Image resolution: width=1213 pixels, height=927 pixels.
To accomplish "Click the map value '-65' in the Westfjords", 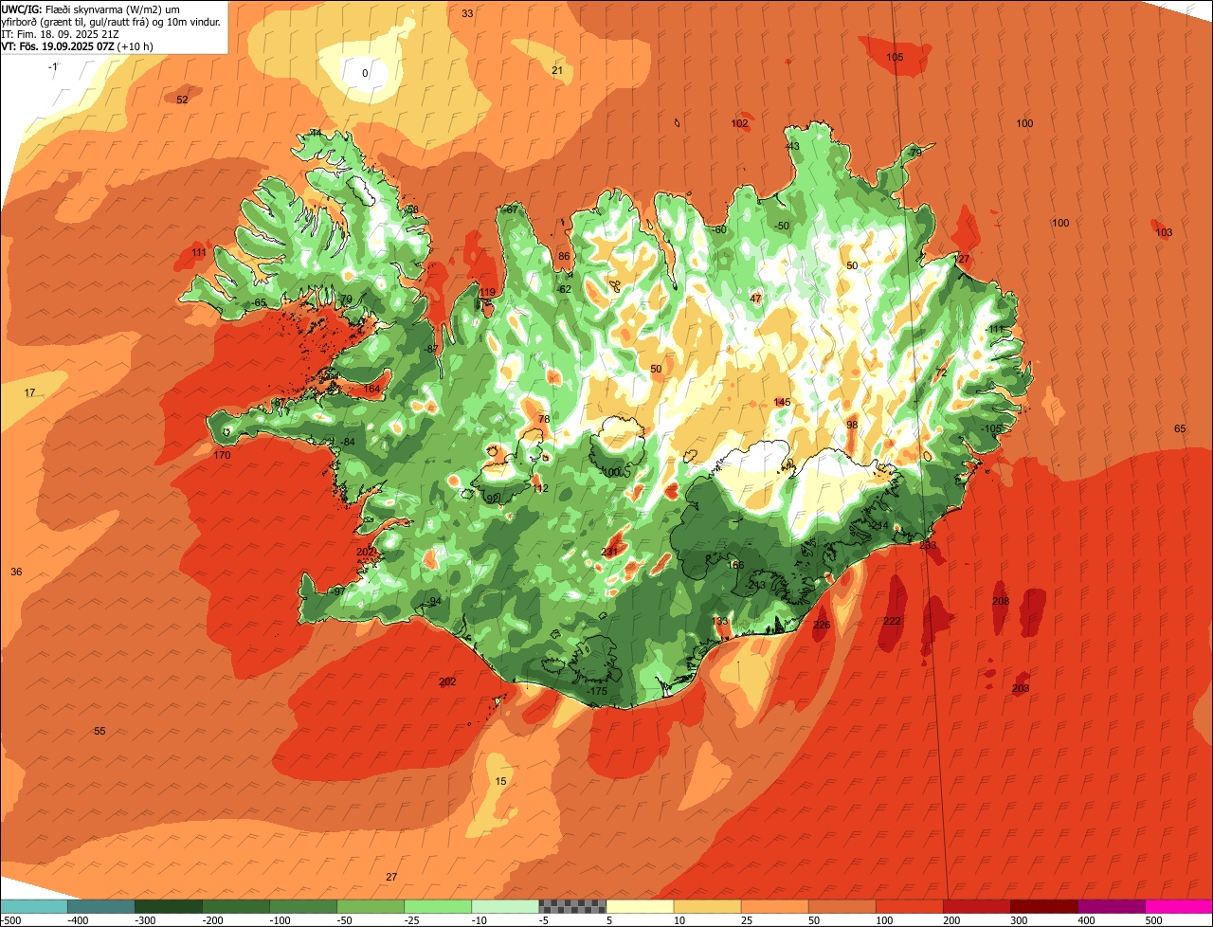I will pyautogui.click(x=259, y=302).
